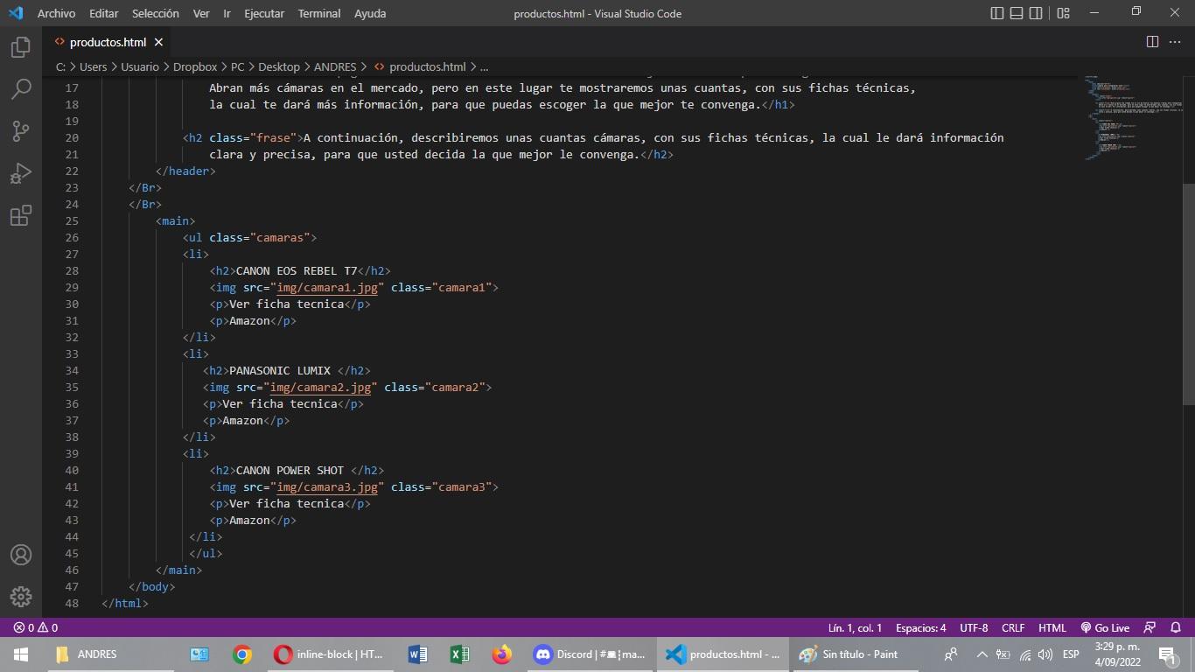Click the img/camara3.jpg source link
The image size is (1195, 672).
coord(327,487)
